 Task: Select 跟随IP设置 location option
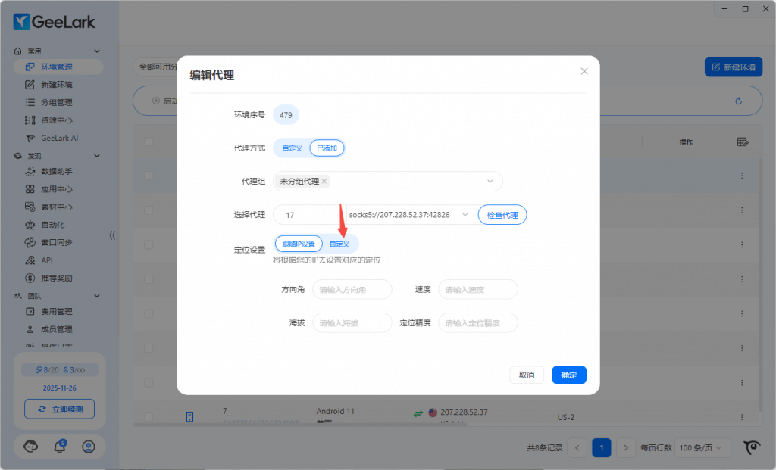[x=299, y=244]
